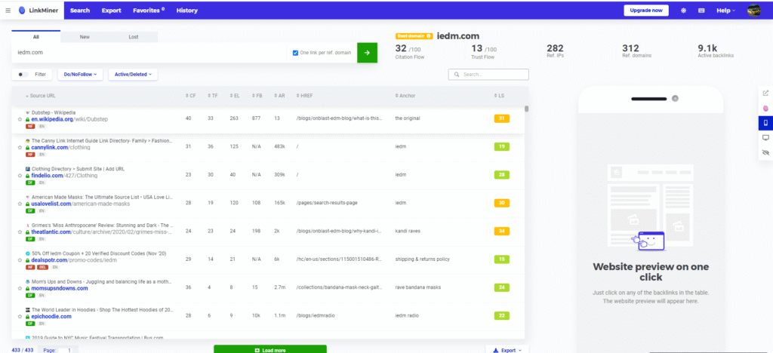
Task: Switch preview to desktop monitor view
Action: click(x=765, y=138)
